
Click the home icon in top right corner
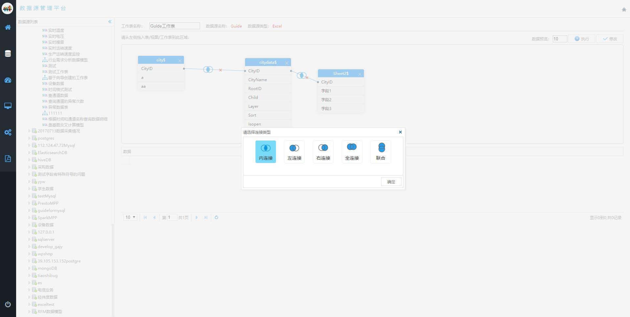pyautogui.click(x=624, y=10)
